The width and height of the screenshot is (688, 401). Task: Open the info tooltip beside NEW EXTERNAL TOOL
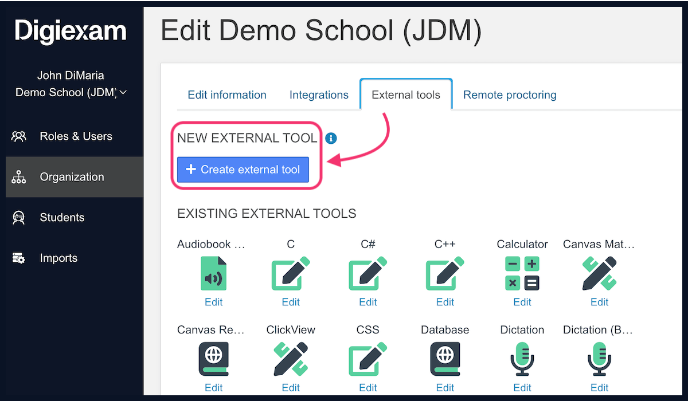(x=331, y=138)
